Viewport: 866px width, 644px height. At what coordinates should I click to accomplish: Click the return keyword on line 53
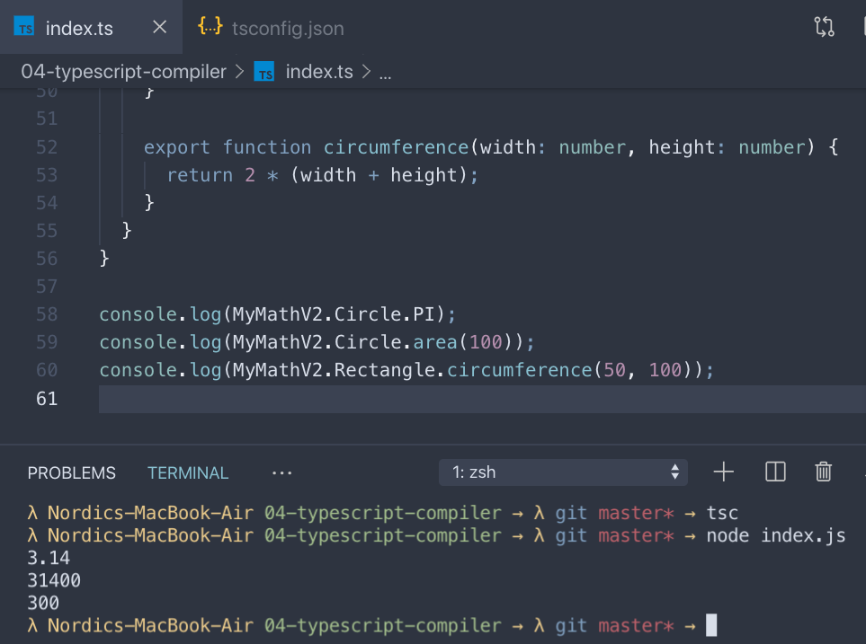tap(200, 175)
